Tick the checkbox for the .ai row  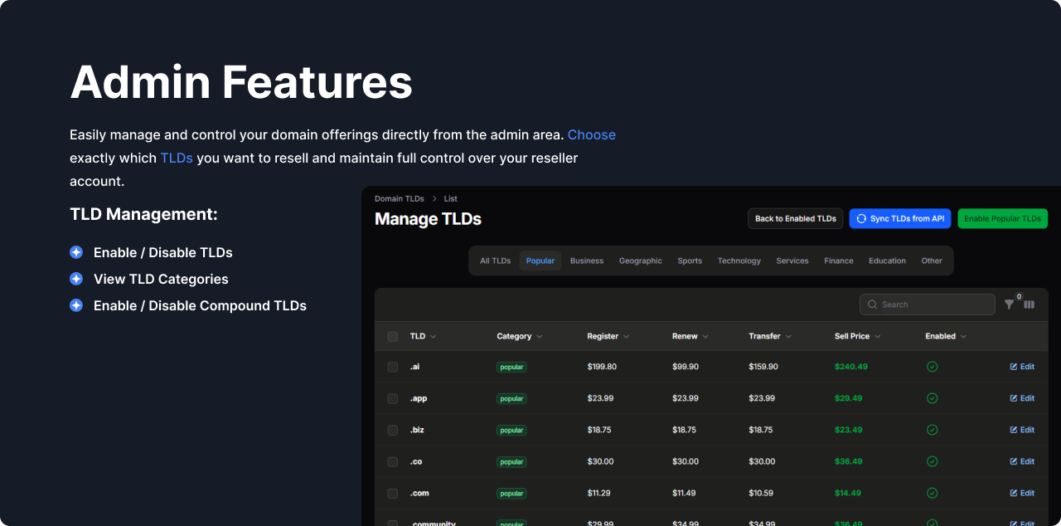pos(393,367)
